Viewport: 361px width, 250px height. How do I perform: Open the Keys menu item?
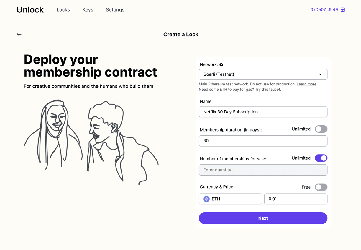88,10
